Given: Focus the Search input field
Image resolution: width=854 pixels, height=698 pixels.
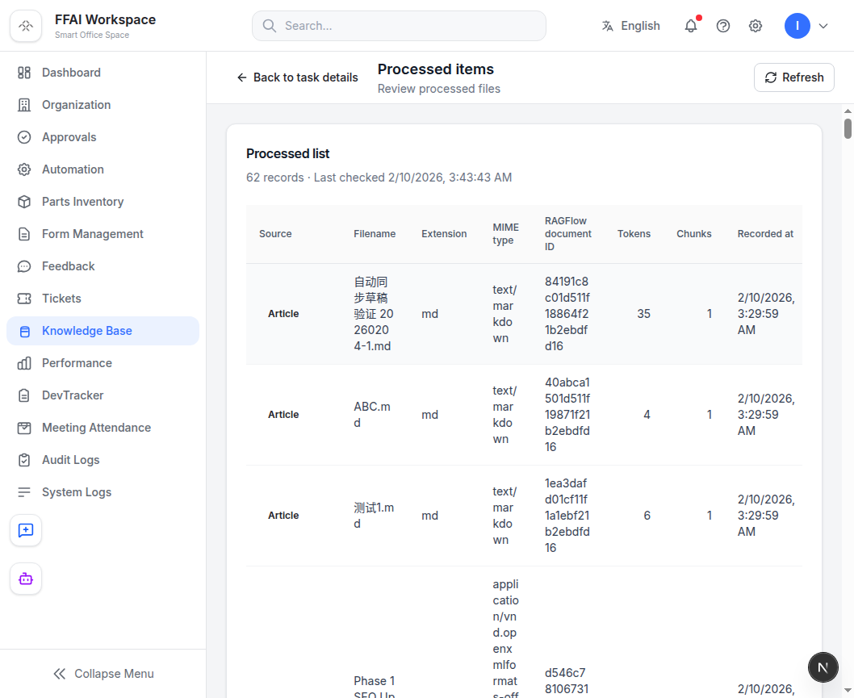Looking at the screenshot, I should (399, 26).
